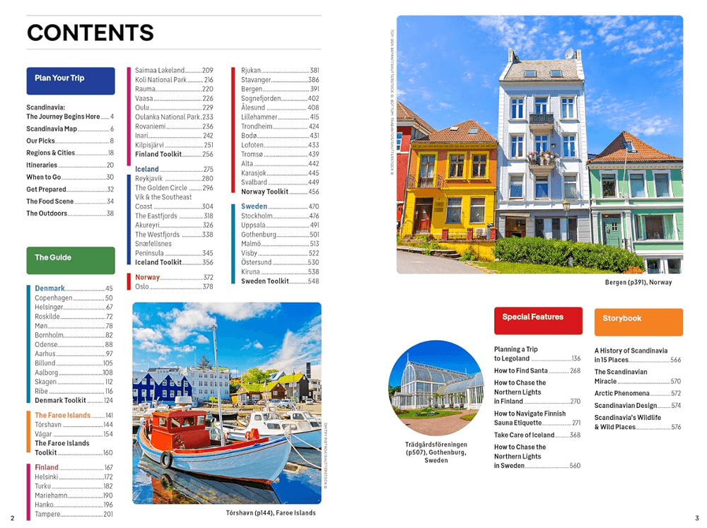The height and width of the screenshot is (528, 707).
Task: Open the Reykjavík page entry
Action: [151, 179]
